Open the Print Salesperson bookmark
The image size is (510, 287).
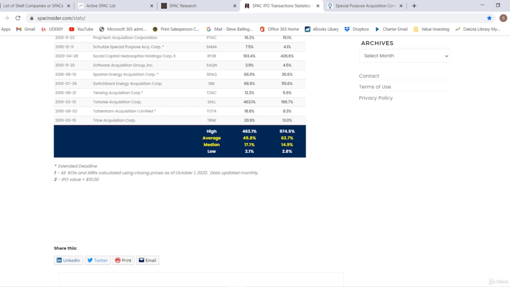(176, 29)
